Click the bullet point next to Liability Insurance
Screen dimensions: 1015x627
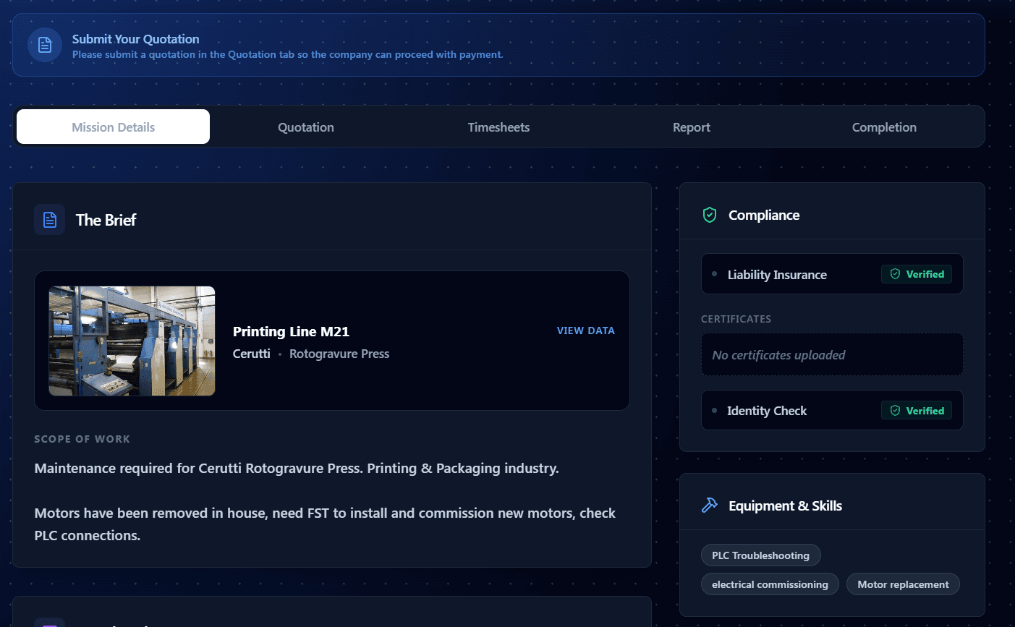[713, 274]
